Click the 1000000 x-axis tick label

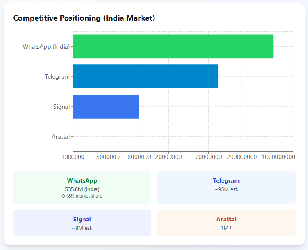(73, 157)
